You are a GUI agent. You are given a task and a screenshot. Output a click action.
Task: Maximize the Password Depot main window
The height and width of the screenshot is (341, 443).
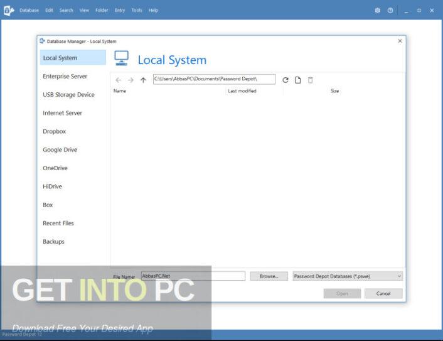click(419, 11)
